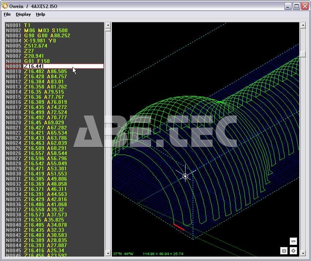Select line N0003 G90 G00 A88.252

[55, 35]
